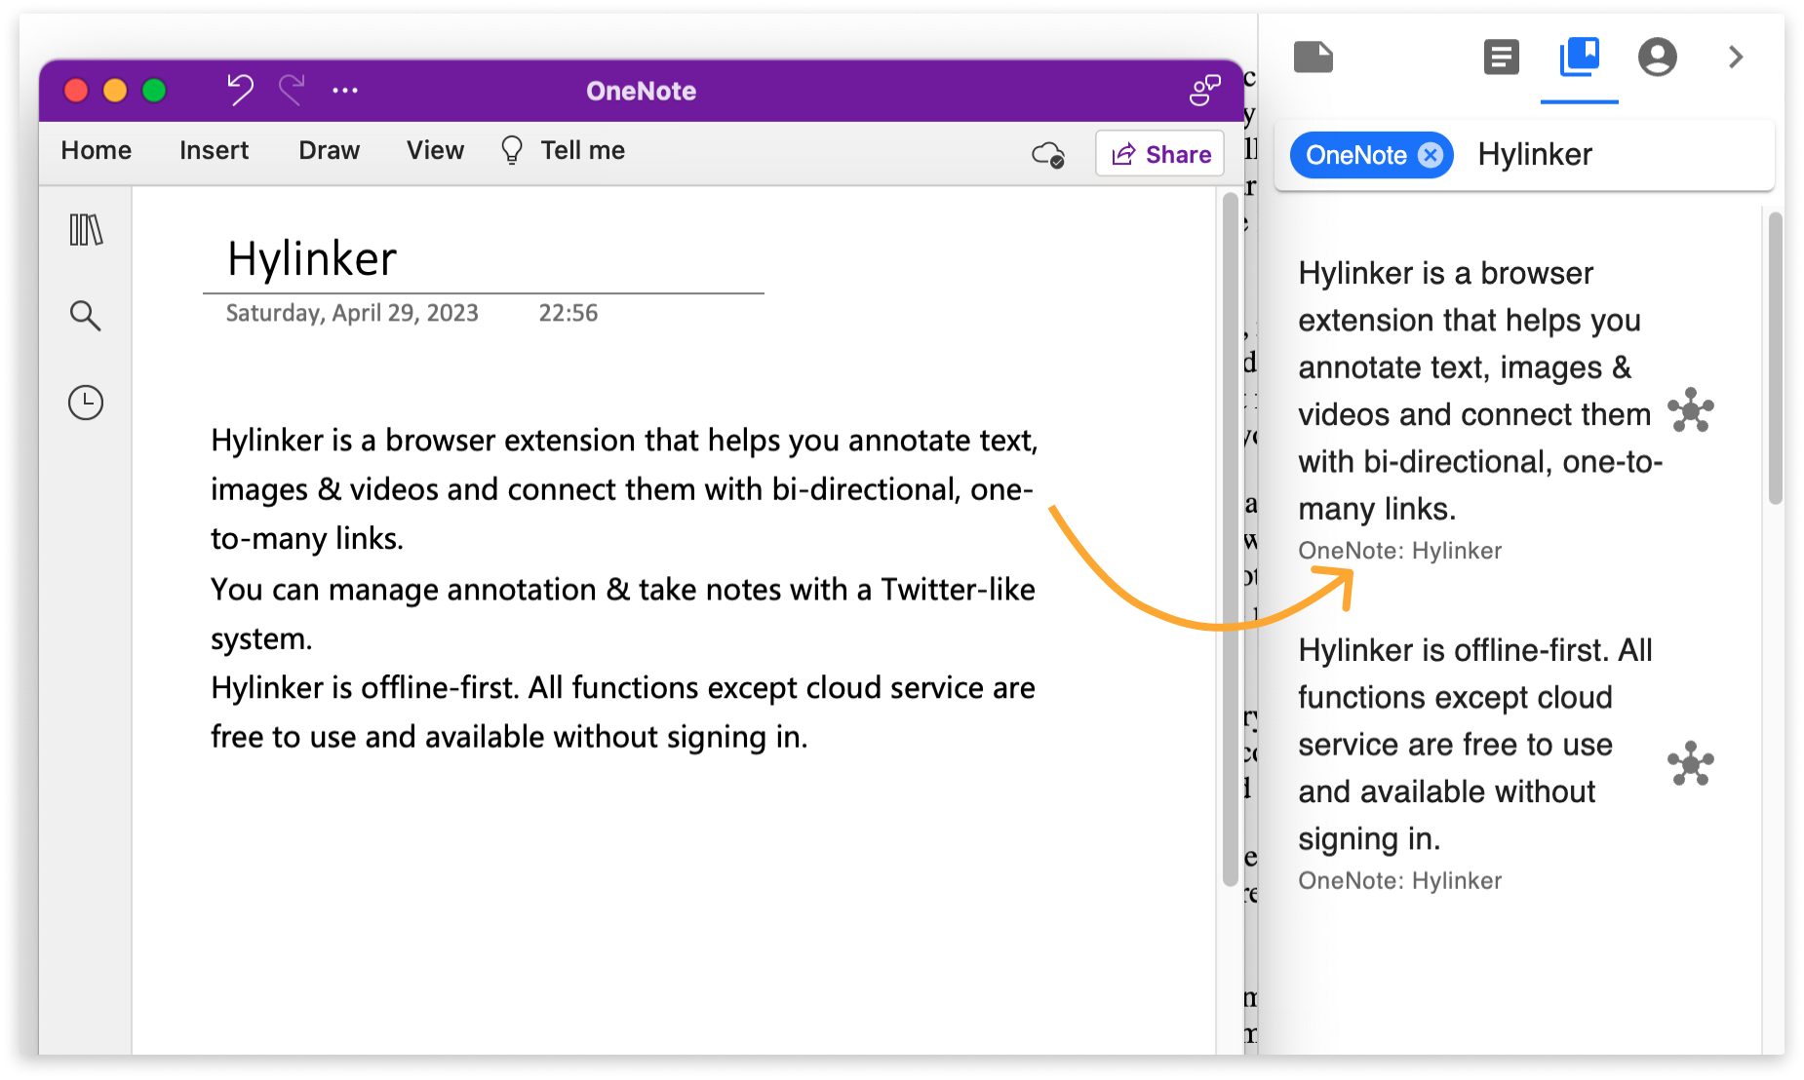Minimize OneNote window with yellow button

115,91
